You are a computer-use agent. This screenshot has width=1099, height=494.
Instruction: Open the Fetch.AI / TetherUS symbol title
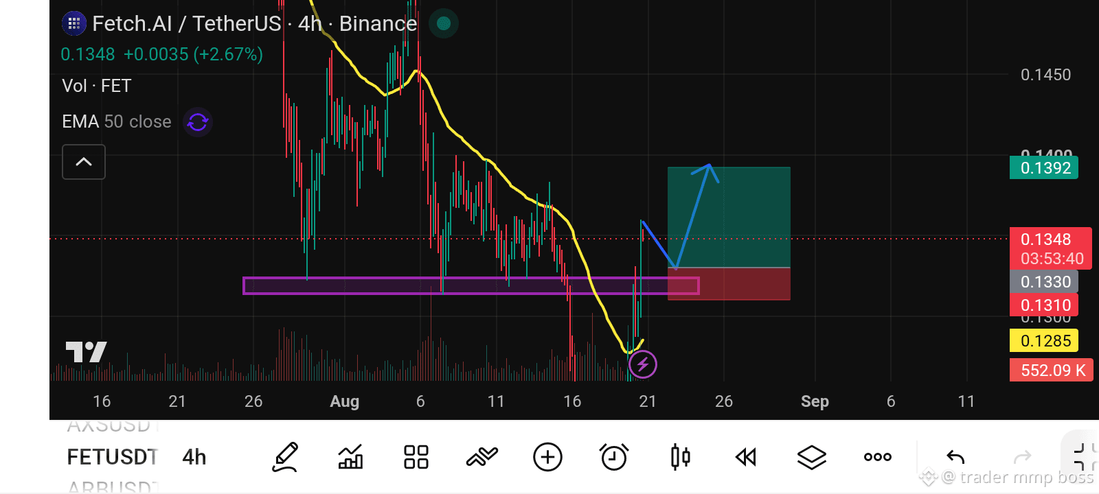click(255, 23)
